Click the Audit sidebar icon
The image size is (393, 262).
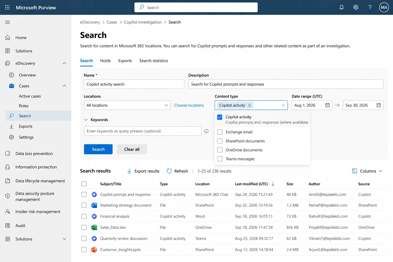coord(8,225)
